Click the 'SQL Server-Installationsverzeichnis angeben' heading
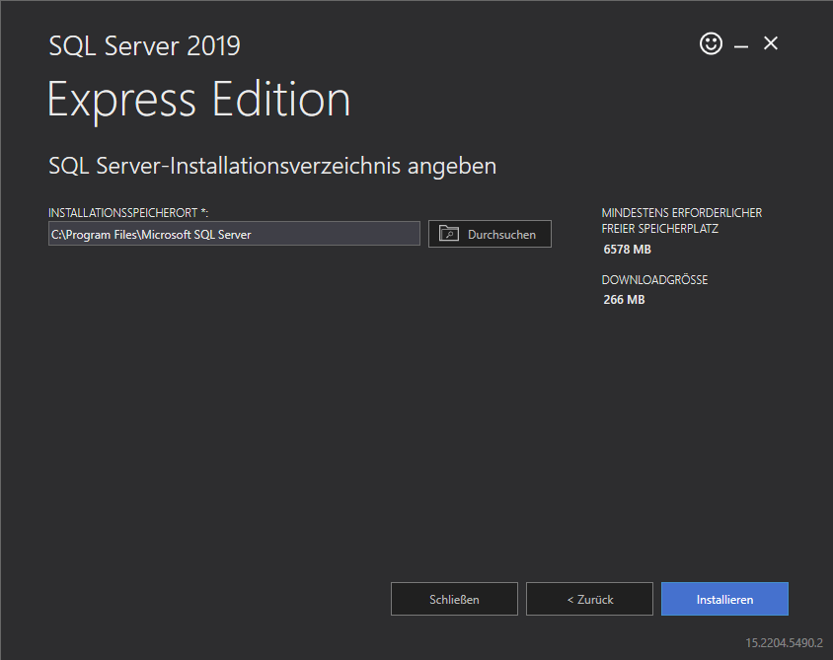The width and height of the screenshot is (833, 660). (x=272, y=166)
